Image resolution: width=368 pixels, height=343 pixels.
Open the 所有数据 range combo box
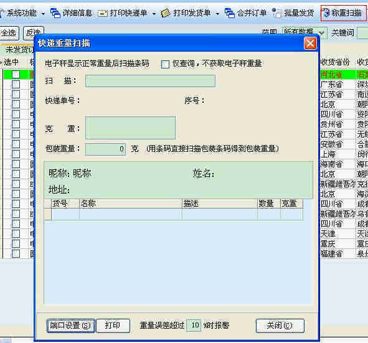pyautogui.click(x=303, y=32)
